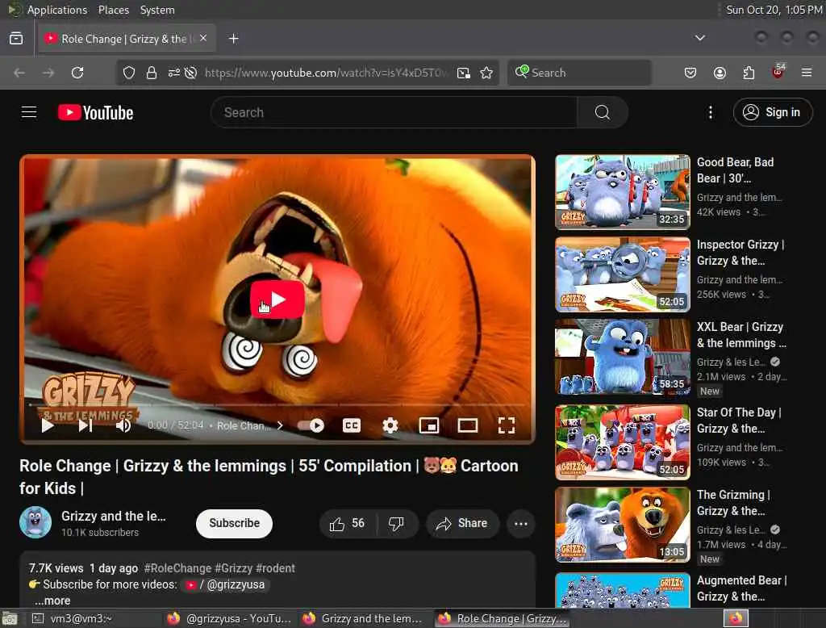
Task: Show site security padlock info
Action: pos(152,73)
